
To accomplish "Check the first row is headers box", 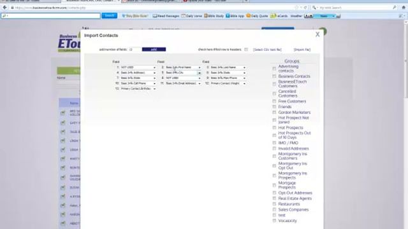I will (246, 50).
